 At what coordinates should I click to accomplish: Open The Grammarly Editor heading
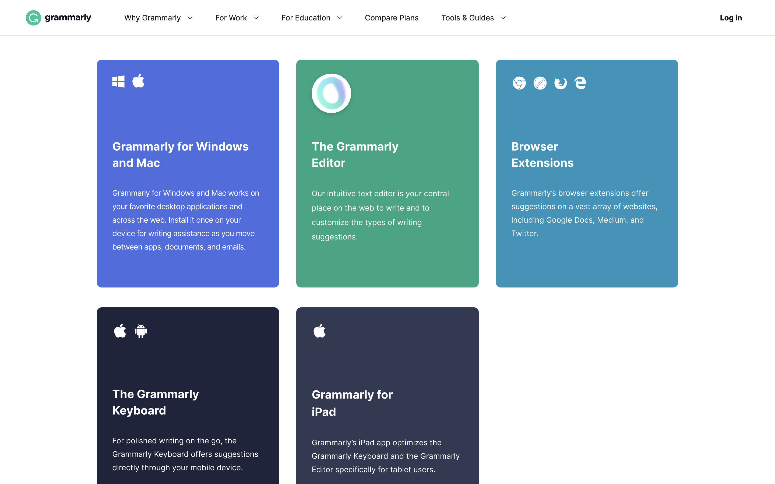pos(355,155)
